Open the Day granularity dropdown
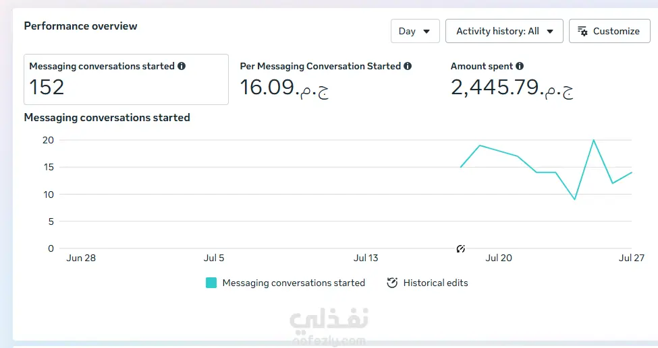Screen dimensions: 658x348 tap(415, 31)
